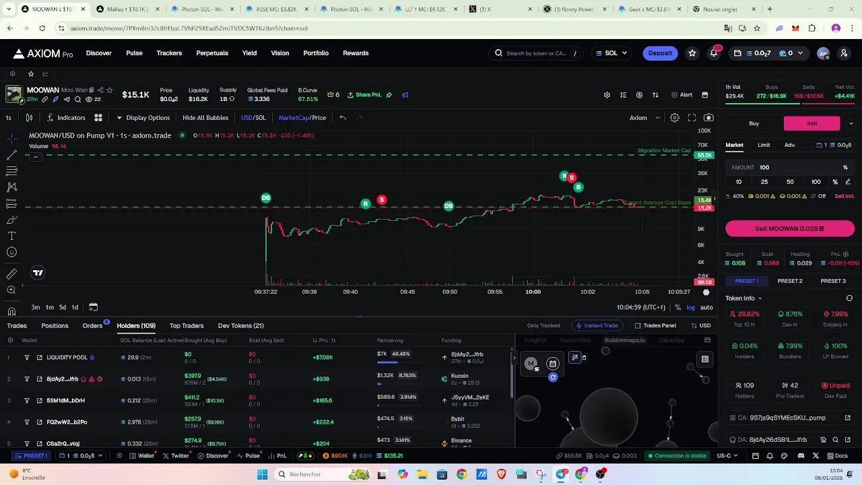Open the candlestick chart type selector
Image resolution: width=862 pixels, height=485 pixels.
[29, 118]
